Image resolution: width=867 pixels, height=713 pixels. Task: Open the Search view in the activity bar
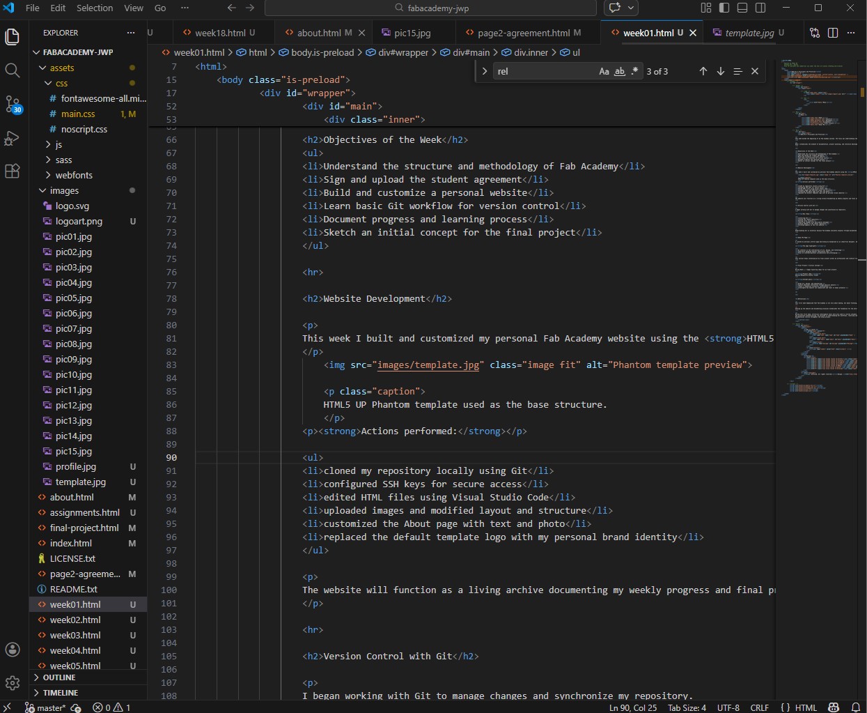[x=13, y=70]
